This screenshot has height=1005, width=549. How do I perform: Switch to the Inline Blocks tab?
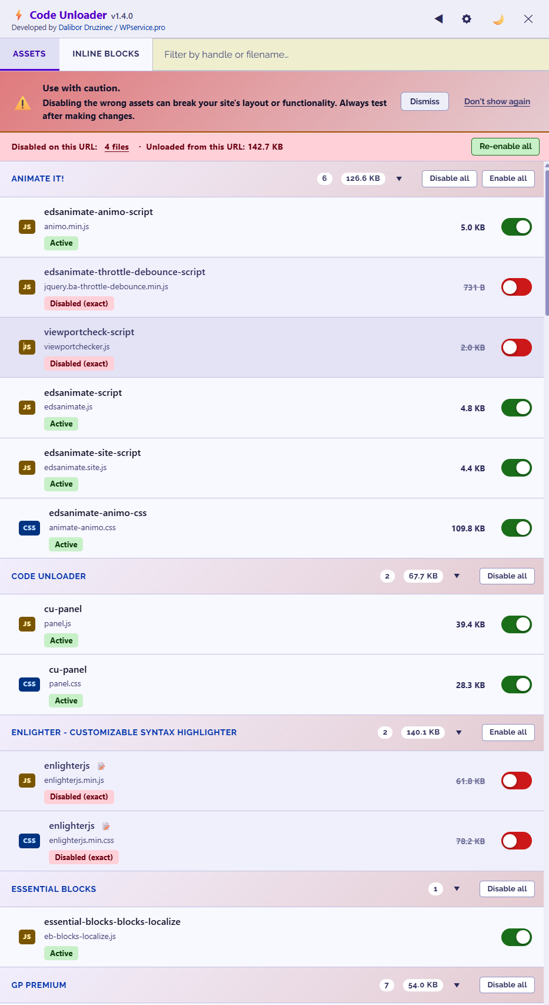coord(106,54)
